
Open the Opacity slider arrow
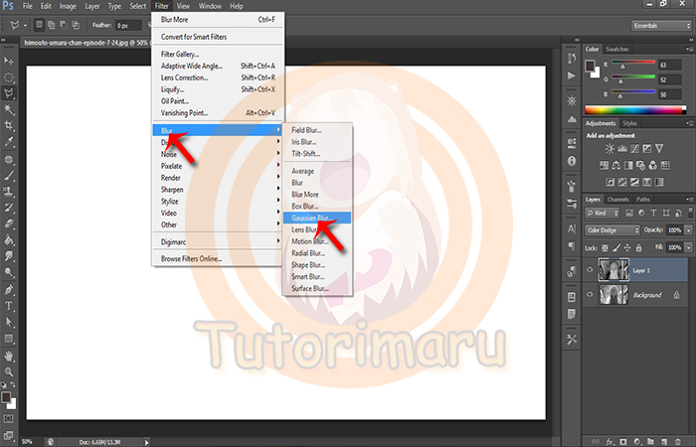688,230
